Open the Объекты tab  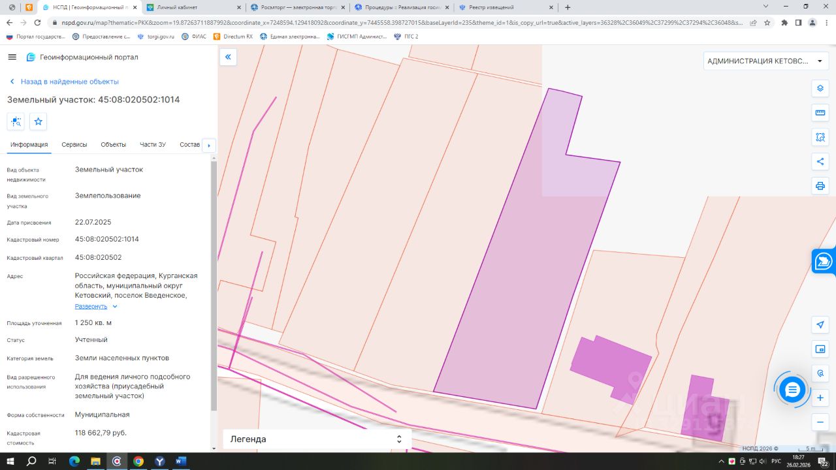pos(114,144)
